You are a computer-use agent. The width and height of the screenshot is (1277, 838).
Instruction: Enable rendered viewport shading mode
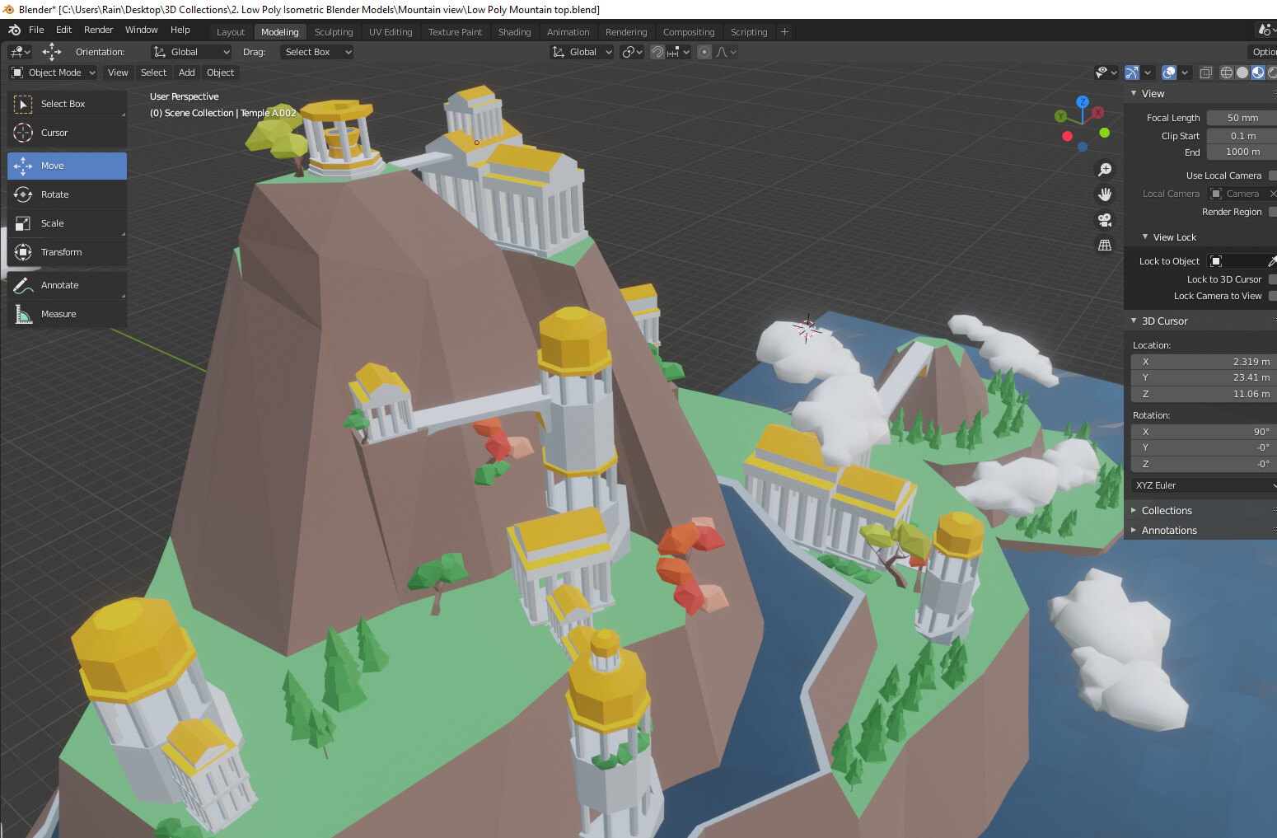pyautogui.click(x=1272, y=73)
